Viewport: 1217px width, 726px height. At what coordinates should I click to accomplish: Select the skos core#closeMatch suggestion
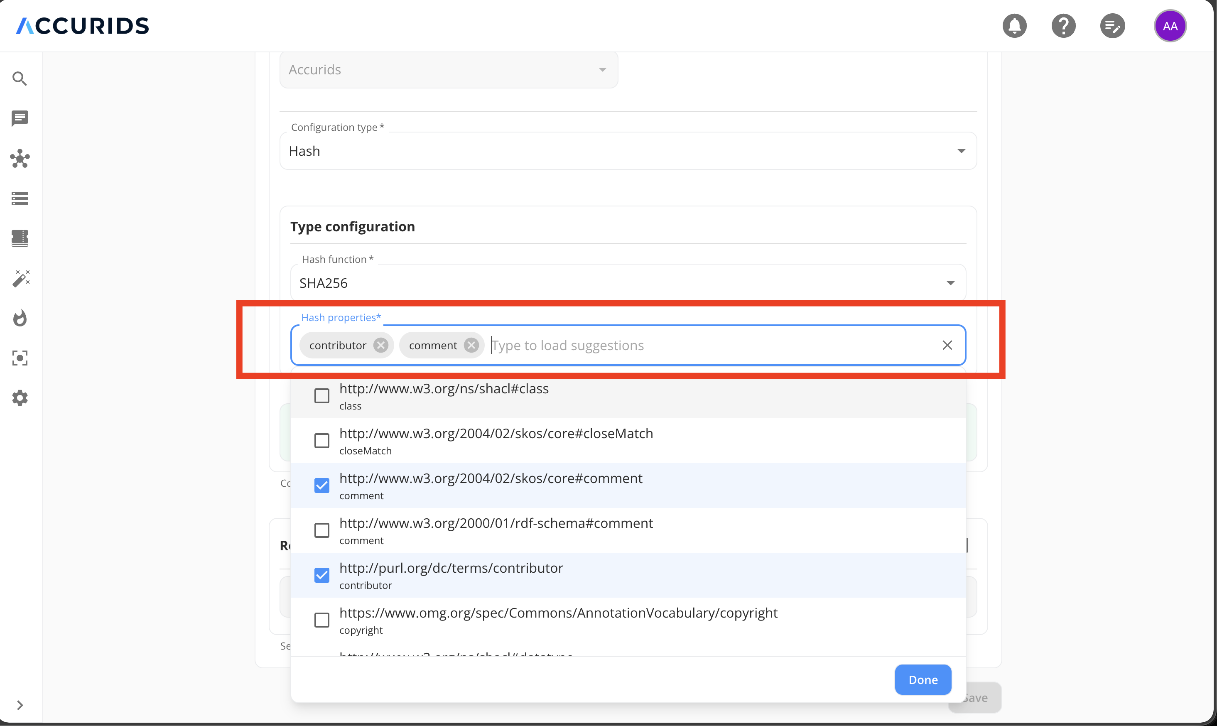pos(496,440)
